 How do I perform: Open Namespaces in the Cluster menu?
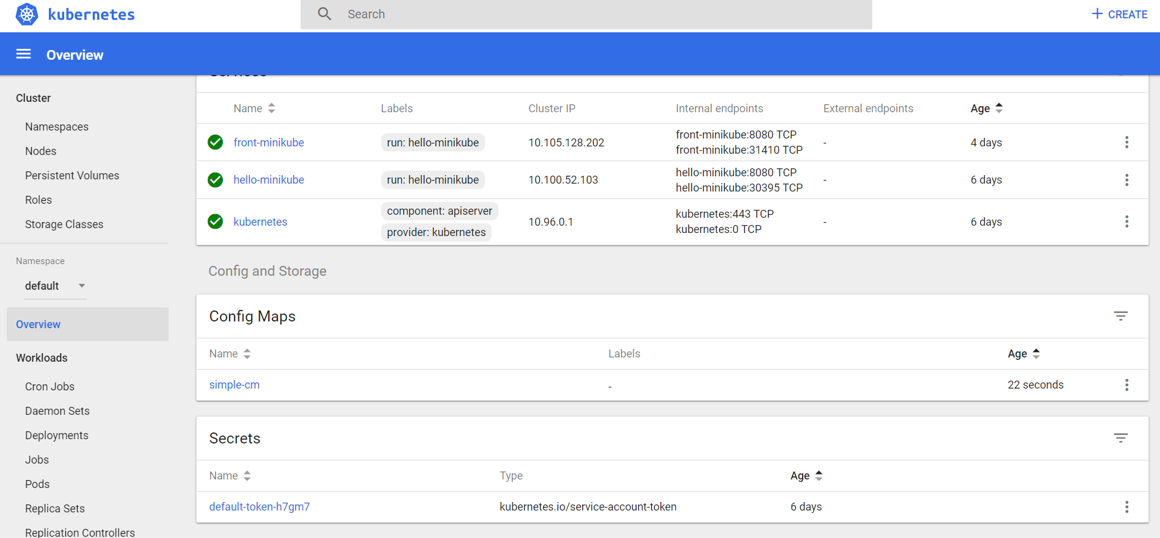[x=57, y=126]
